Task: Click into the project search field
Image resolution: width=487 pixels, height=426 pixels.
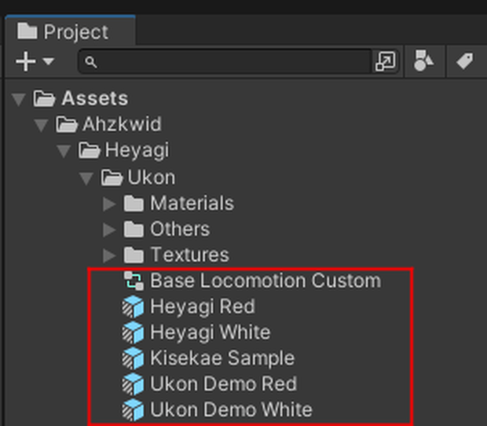Action: (x=225, y=61)
